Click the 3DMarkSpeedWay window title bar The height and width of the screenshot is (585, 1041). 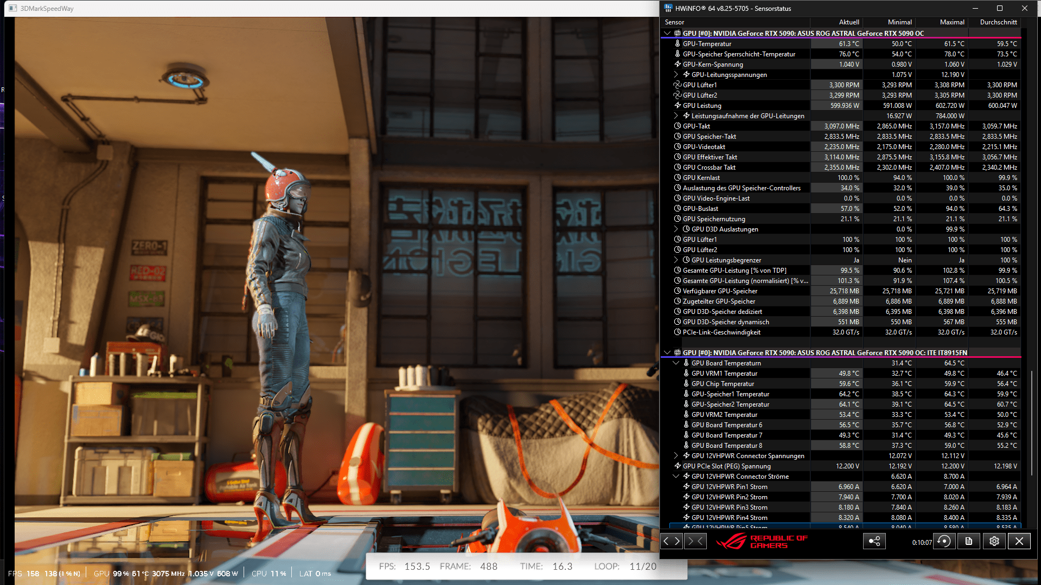(331, 8)
